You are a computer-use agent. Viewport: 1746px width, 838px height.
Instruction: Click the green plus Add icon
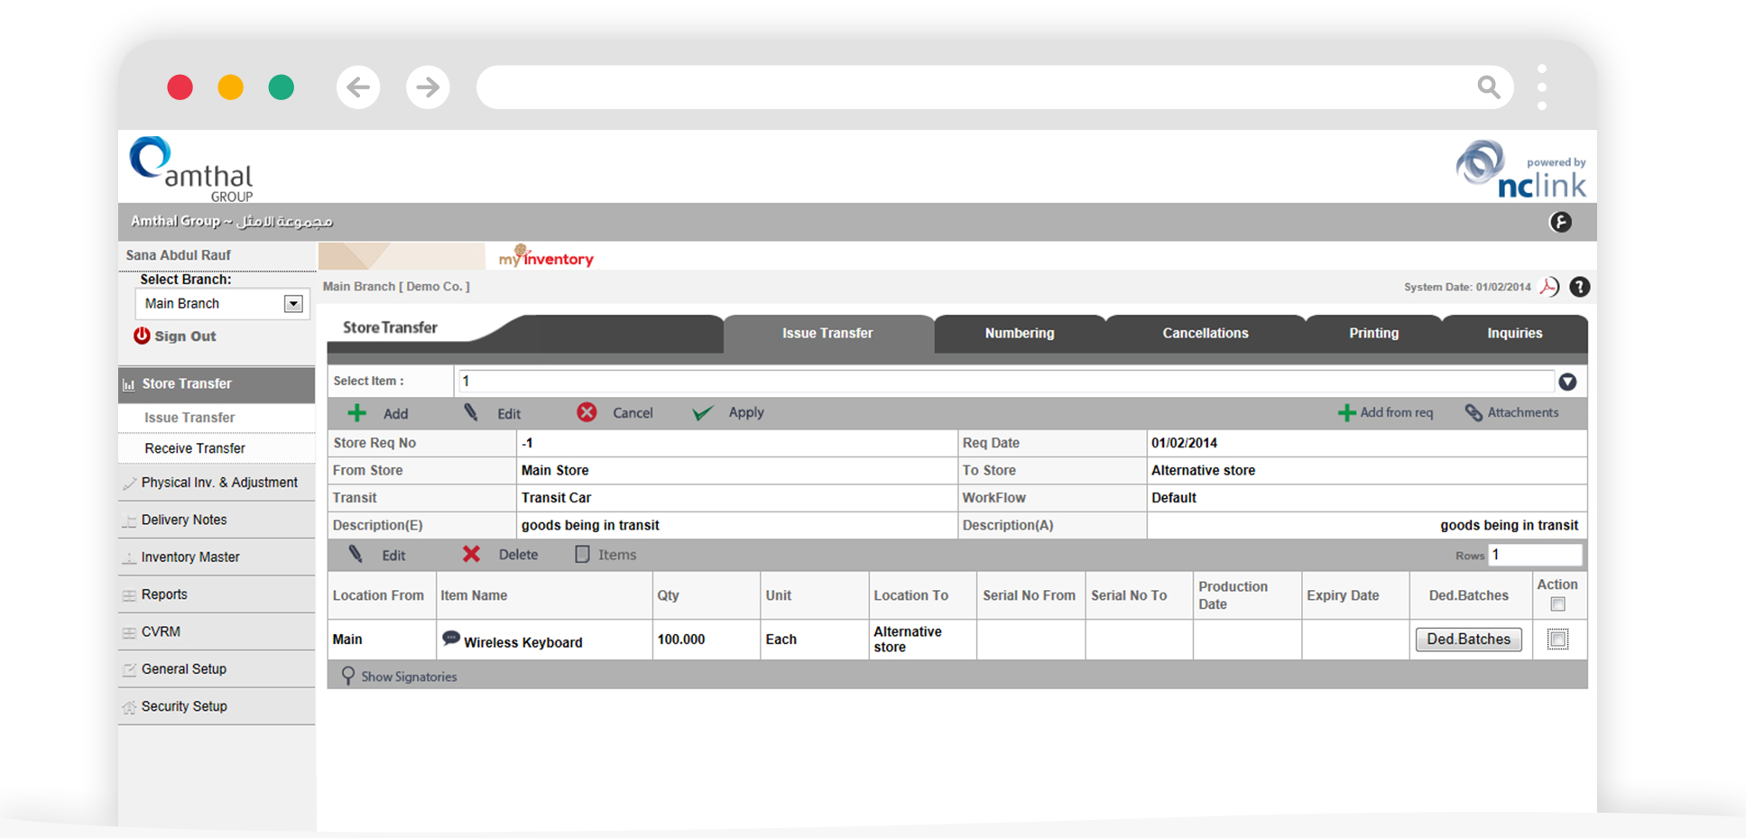357,413
